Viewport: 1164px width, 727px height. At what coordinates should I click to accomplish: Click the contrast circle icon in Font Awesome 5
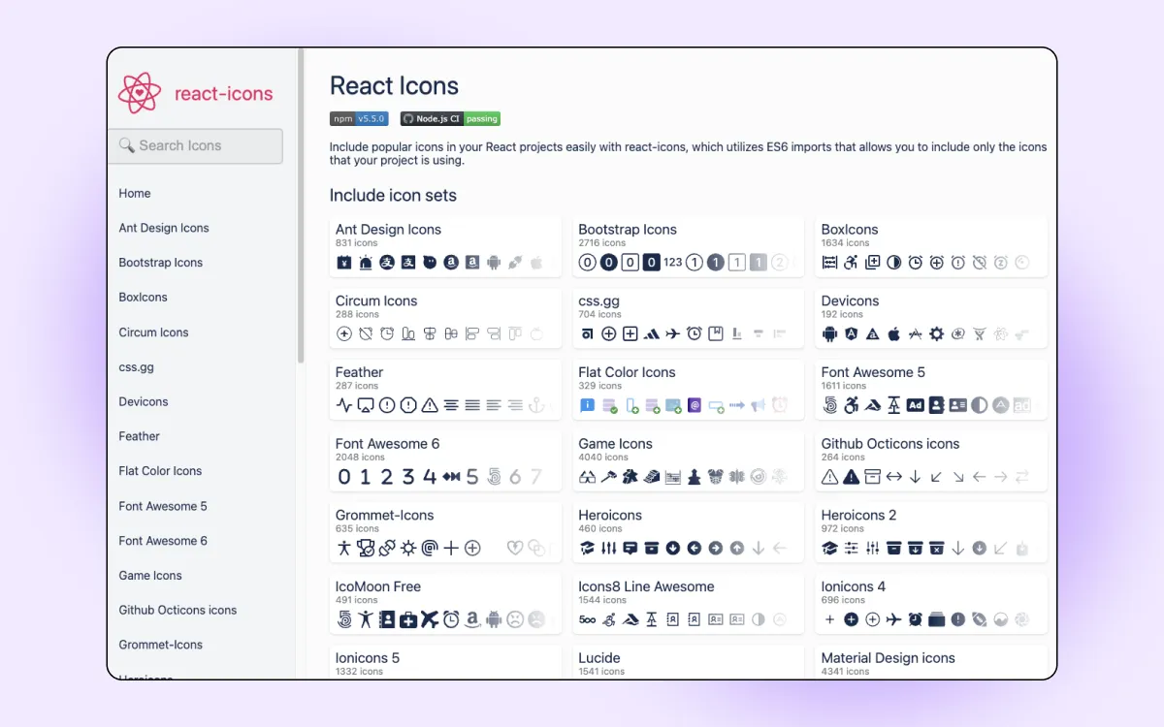pos(979,404)
